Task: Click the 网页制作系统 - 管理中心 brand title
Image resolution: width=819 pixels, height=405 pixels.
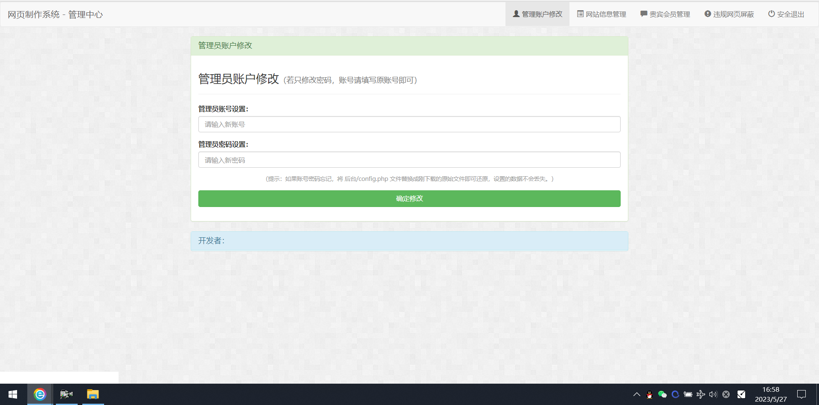Action: (55, 15)
